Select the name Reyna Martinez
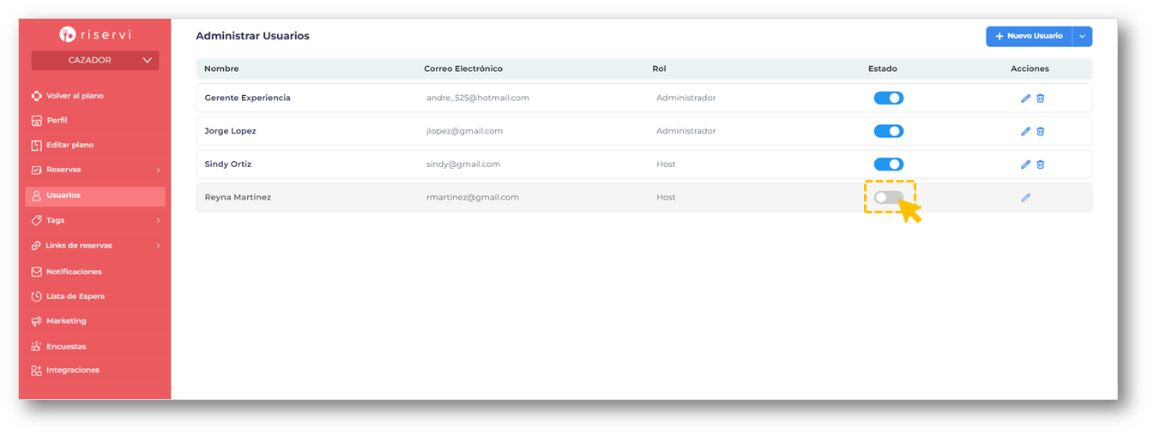 [238, 197]
